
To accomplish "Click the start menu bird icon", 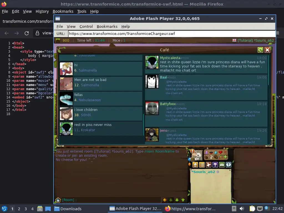I will [x=4, y=209].
